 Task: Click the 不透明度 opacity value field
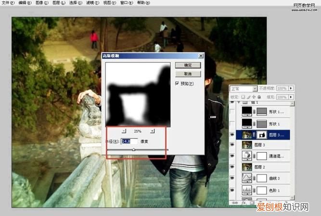pyautogui.click(x=282, y=88)
